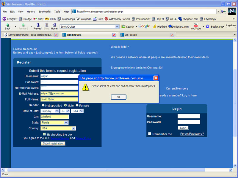This screenshot has height=178, width=238.
Task: Click the Search toolbar button
Action: 128,26
